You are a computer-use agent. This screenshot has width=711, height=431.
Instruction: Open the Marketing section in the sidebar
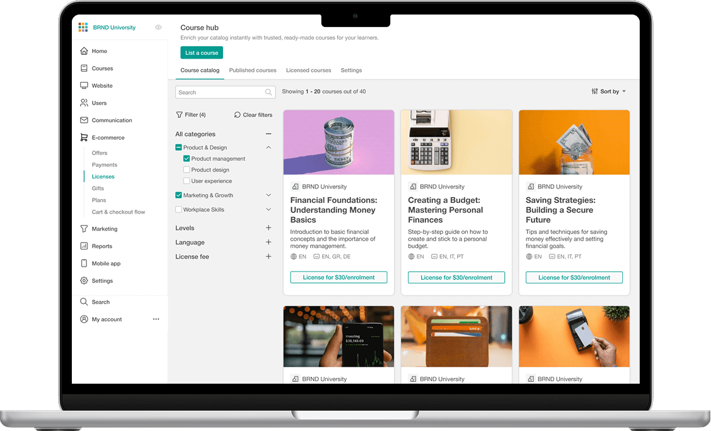pyautogui.click(x=84, y=229)
